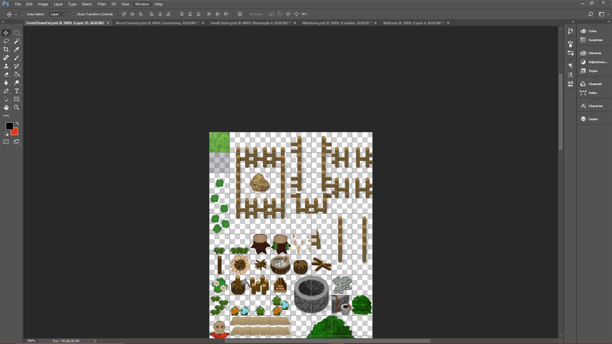
Task: Open the Image menu
Action: (x=43, y=4)
